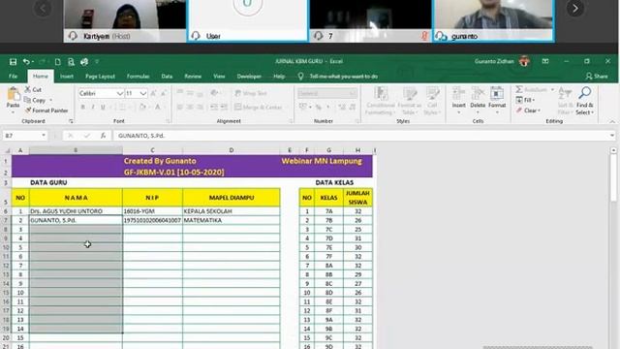Open Cell Styles gallery
Screen dimensions: 620x349
coord(432,101)
